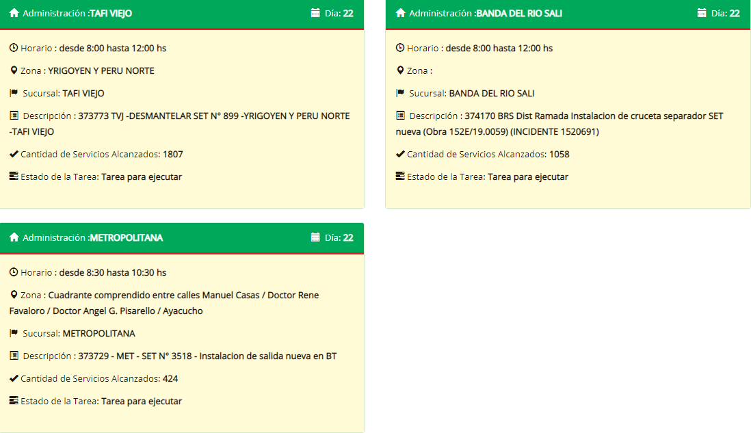The height and width of the screenshot is (433, 751).
Task: Click the home icon in TAFI VIEJO header
Action: tap(14, 13)
